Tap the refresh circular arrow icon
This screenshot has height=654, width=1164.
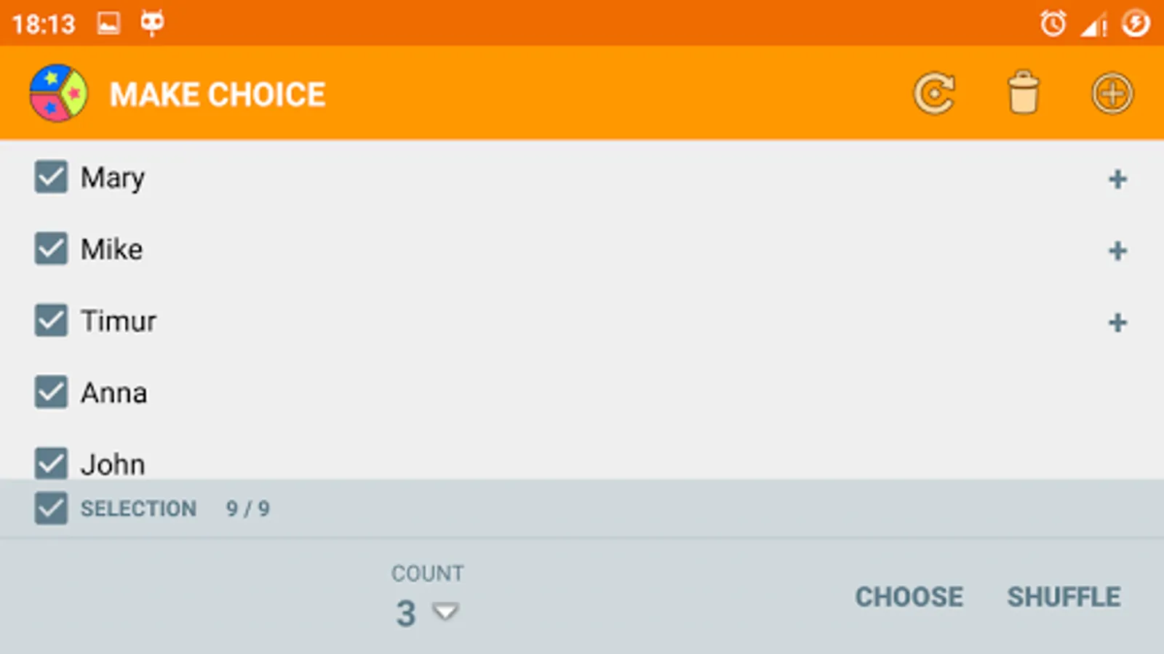click(x=934, y=94)
